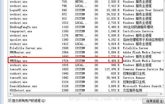Image resolution: width=165 pixels, height=104 pixels.
Task: Select the spoolsv.exe process
Action: pyautogui.click(x=18, y=40)
